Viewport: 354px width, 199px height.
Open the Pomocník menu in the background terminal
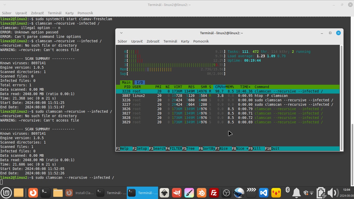coord(85,13)
